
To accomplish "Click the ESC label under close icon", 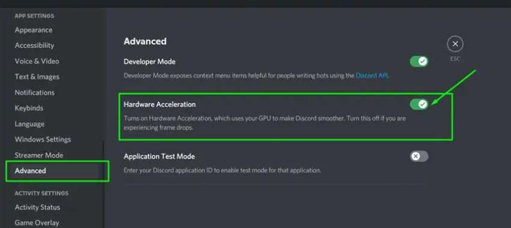I will coord(455,59).
